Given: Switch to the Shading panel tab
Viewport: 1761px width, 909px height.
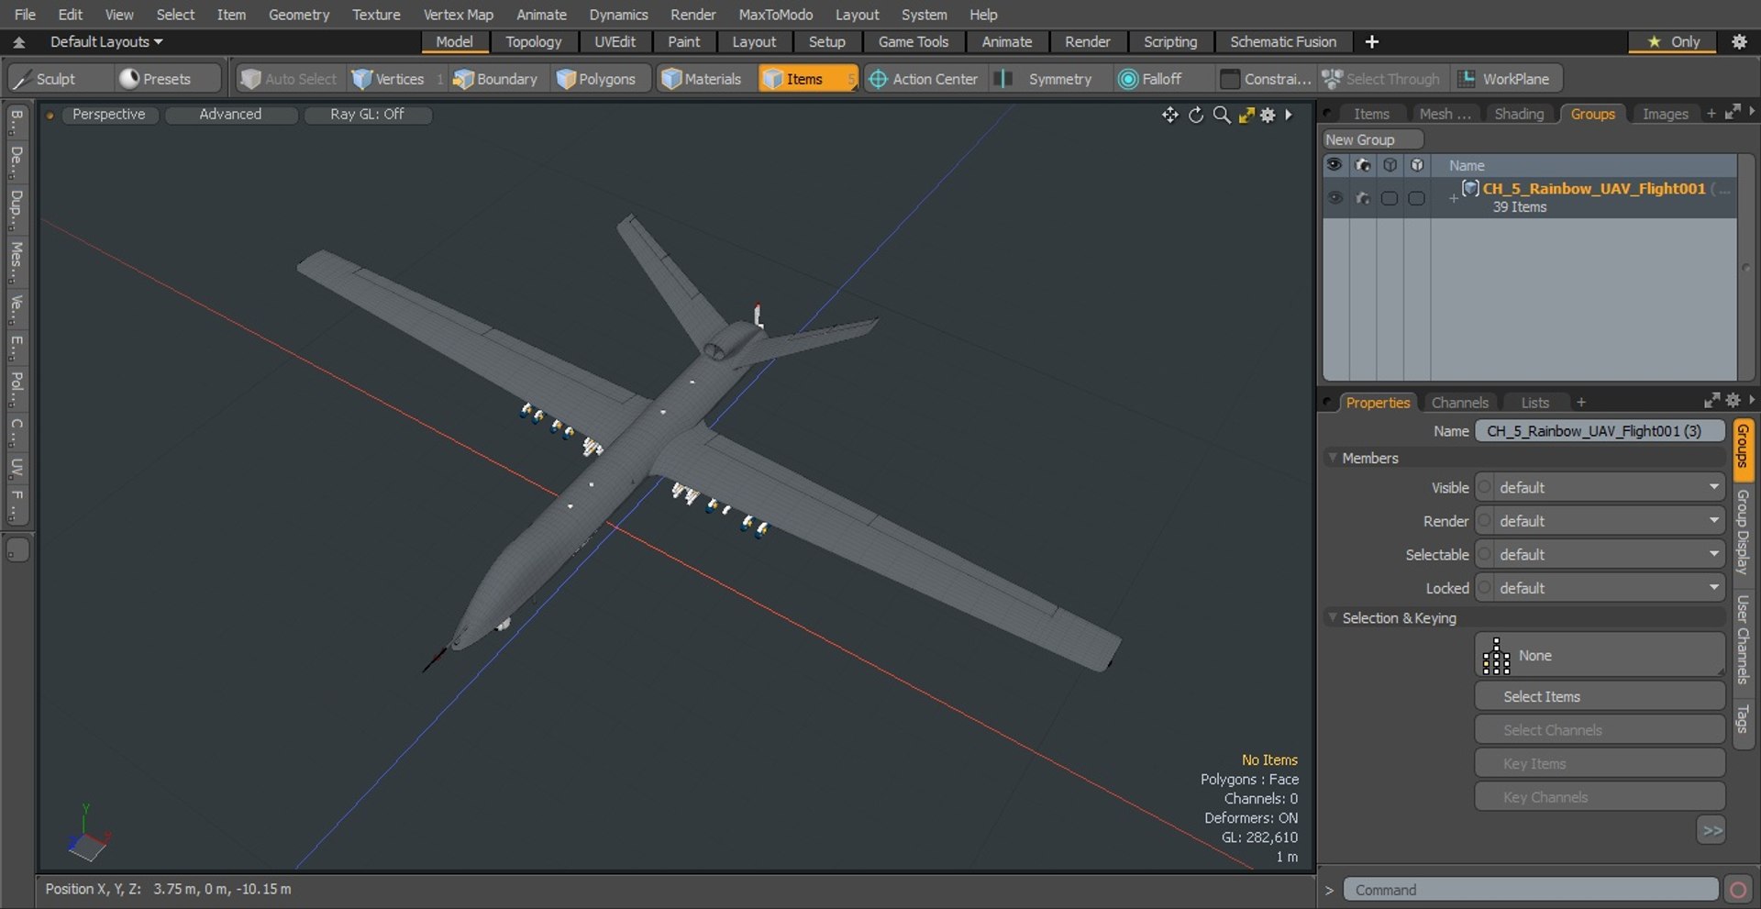Looking at the screenshot, I should pyautogui.click(x=1519, y=114).
